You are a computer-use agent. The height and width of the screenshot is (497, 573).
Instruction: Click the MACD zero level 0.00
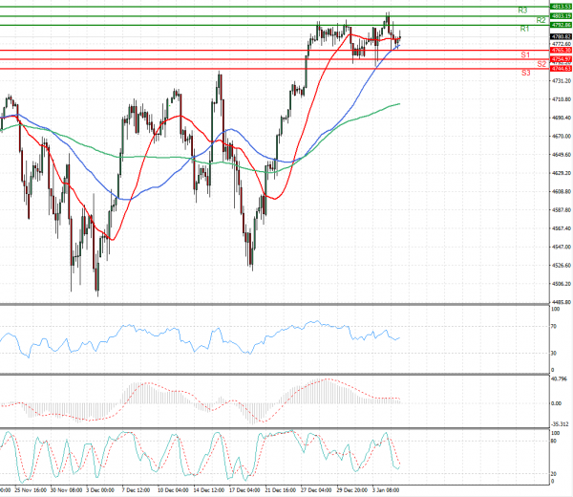[x=556, y=403]
